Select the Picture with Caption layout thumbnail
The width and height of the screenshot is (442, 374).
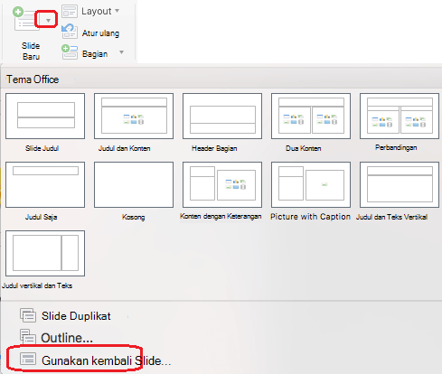click(311, 184)
